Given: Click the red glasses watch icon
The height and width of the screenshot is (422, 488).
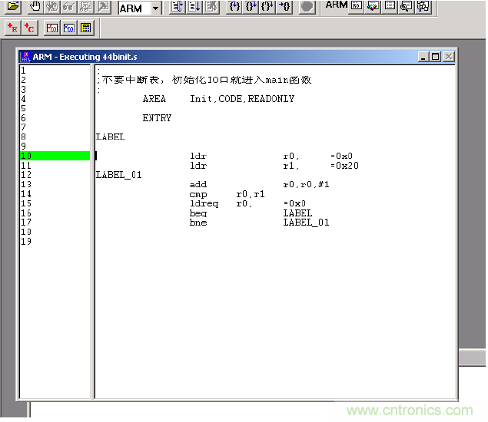Looking at the screenshot, I should (x=52, y=28).
